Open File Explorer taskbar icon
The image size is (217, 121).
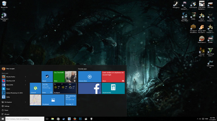53,119
